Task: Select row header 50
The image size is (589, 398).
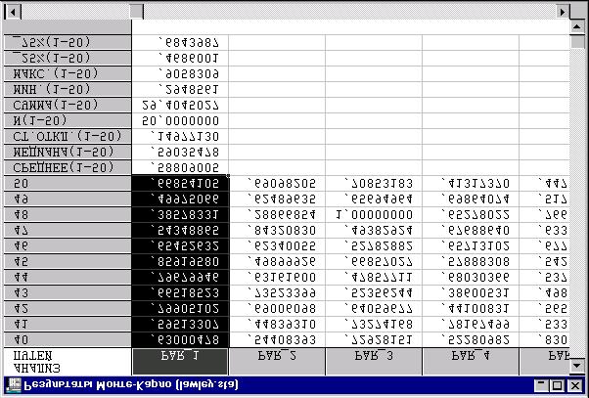Action: [x=68, y=183]
